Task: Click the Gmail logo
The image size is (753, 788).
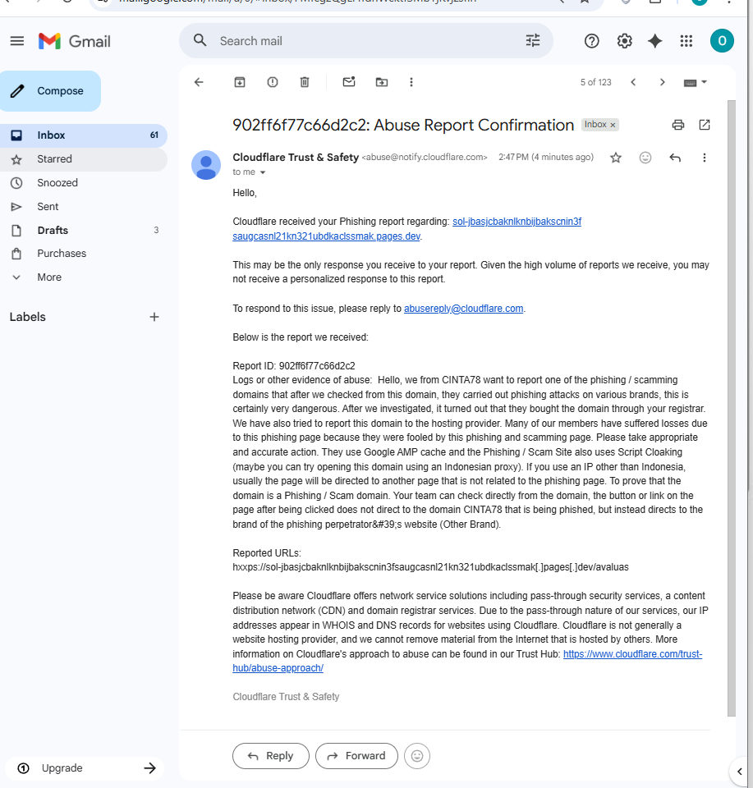Action: pyautogui.click(x=75, y=41)
